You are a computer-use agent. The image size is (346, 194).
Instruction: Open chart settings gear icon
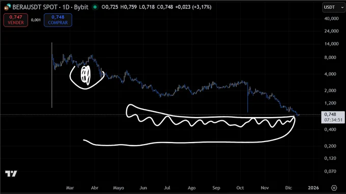(x=334, y=188)
